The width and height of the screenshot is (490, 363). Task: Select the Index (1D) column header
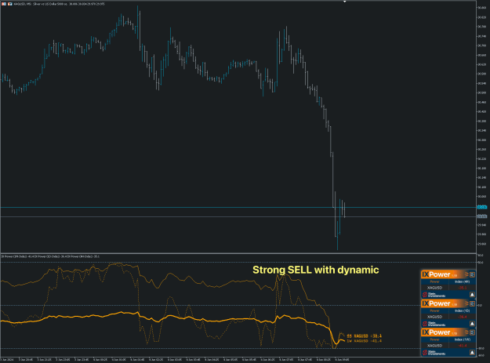463,310
